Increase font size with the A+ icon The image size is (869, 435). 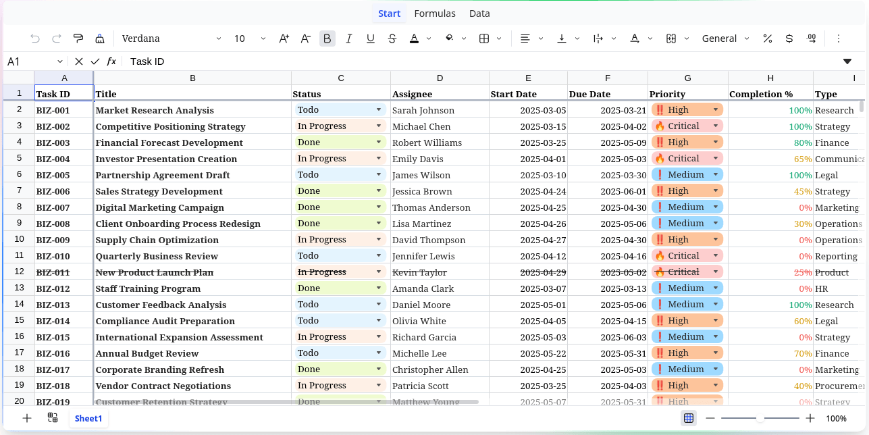coord(284,39)
